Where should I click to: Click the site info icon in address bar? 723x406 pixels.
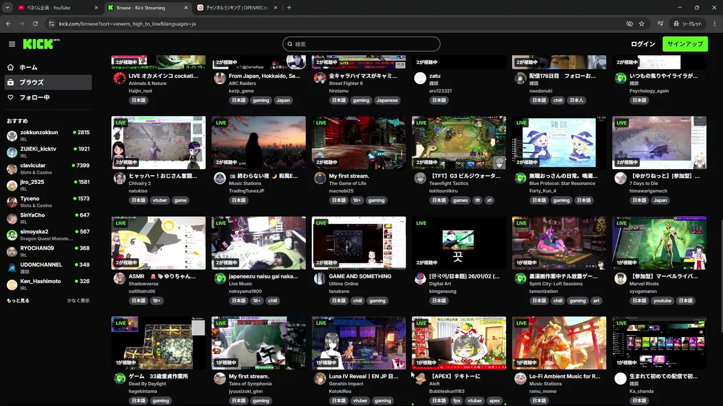[51, 24]
